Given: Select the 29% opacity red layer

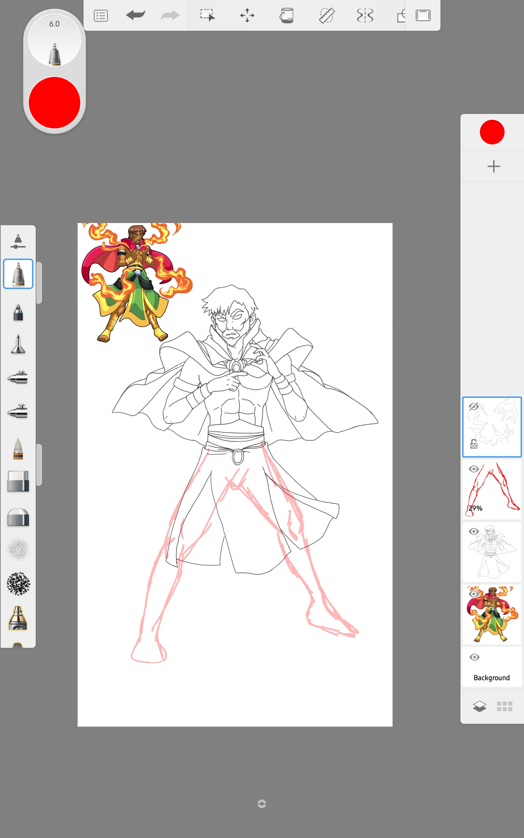Looking at the screenshot, I should 492,489.
